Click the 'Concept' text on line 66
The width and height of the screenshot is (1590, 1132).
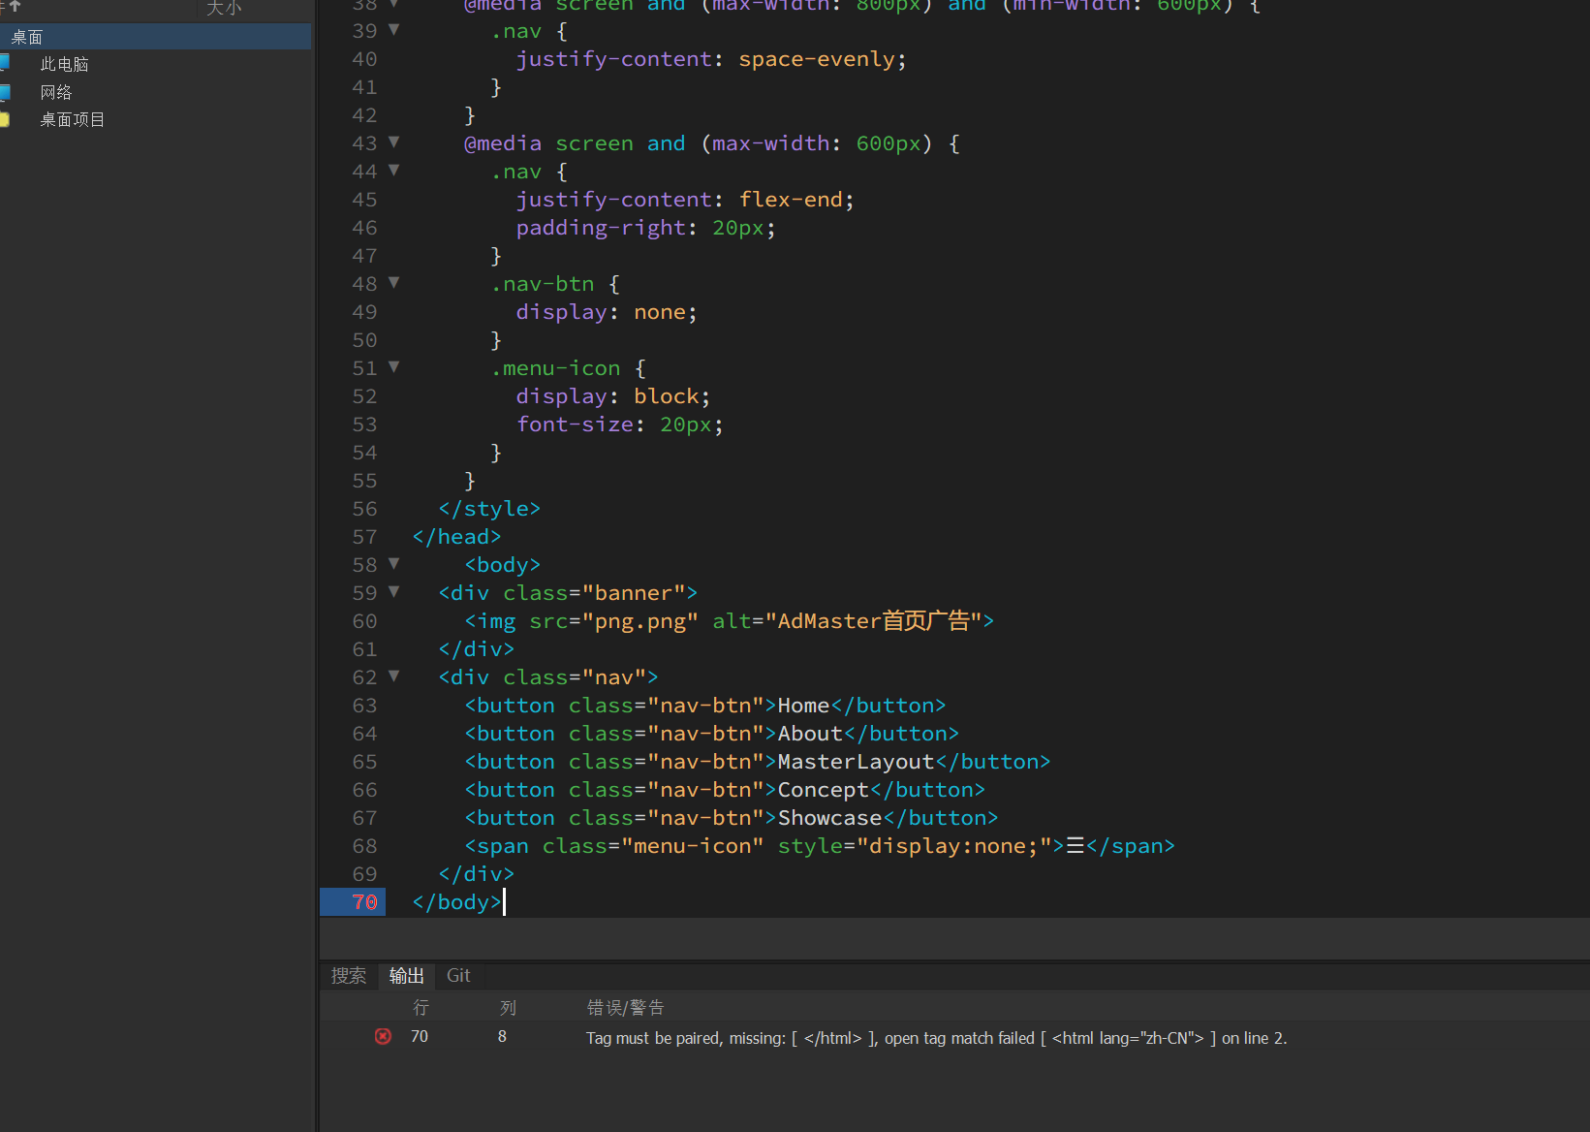(824, 790)
